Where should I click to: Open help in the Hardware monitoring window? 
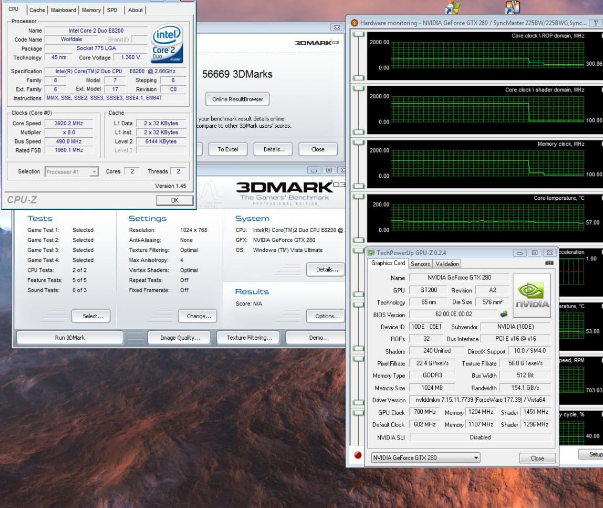(x=596, y=23)
